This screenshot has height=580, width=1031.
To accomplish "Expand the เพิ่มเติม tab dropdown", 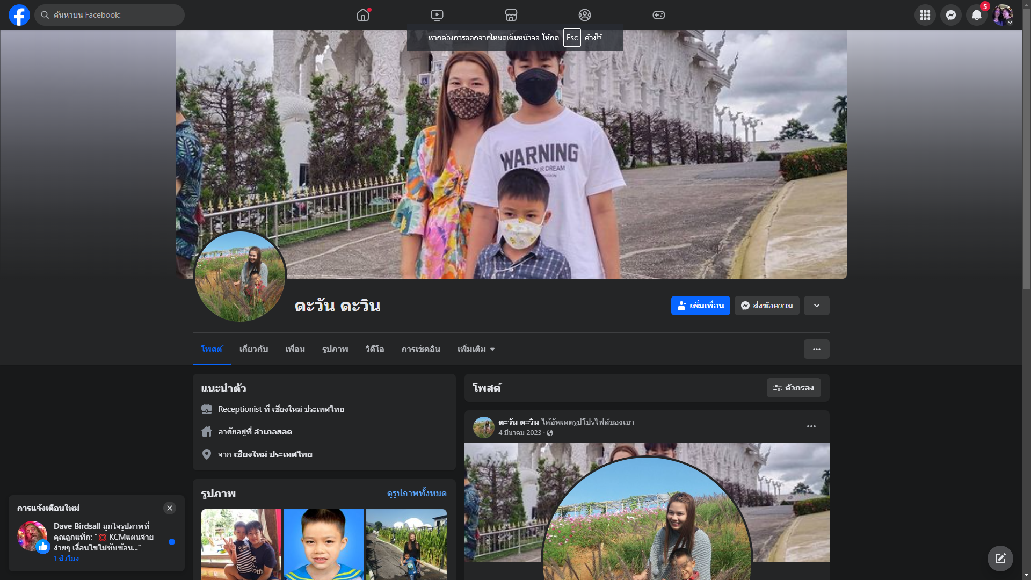I will click(476, 349).
